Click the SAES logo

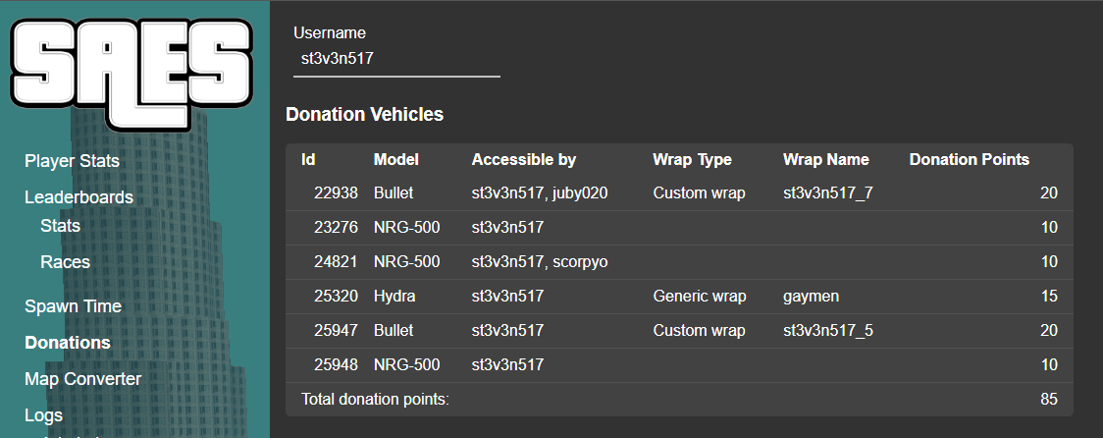click(x=134, y=72)
